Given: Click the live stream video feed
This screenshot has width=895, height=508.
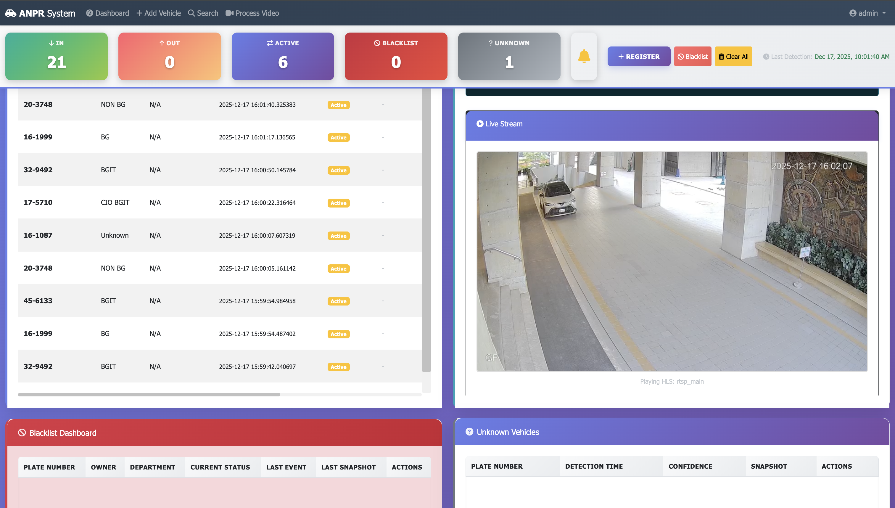Looking at the screenshot, I should point(672,262).
